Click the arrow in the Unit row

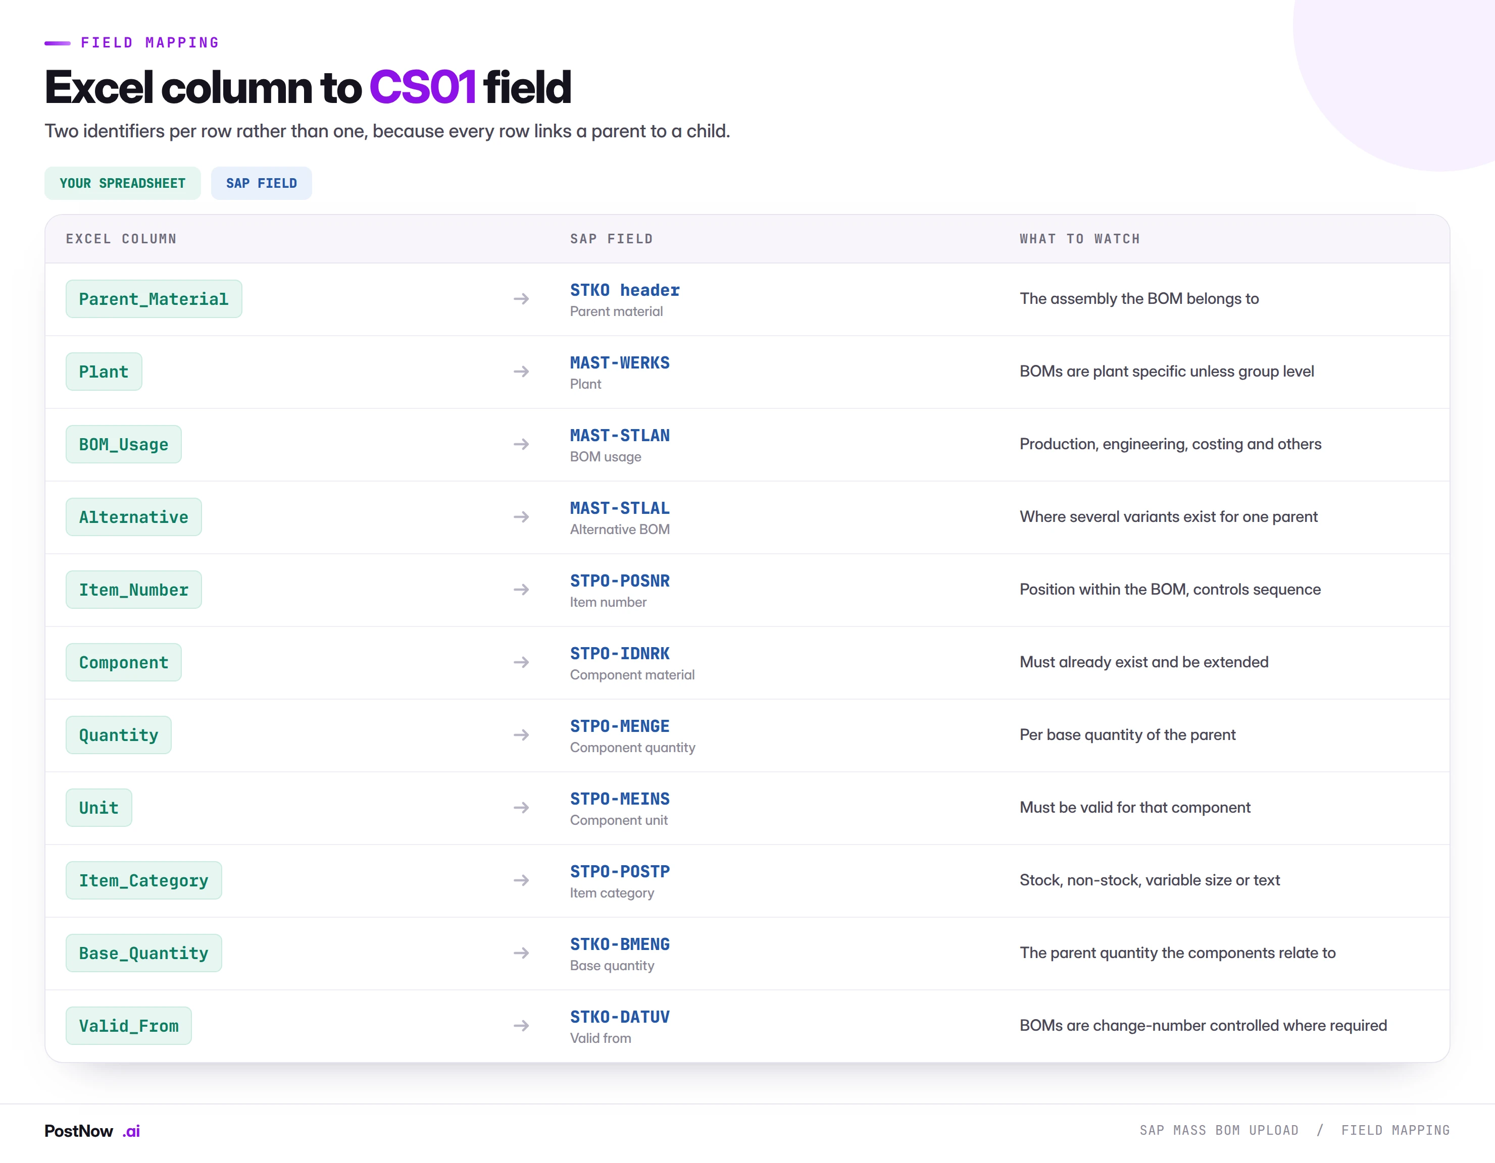[x=522, y=808]
